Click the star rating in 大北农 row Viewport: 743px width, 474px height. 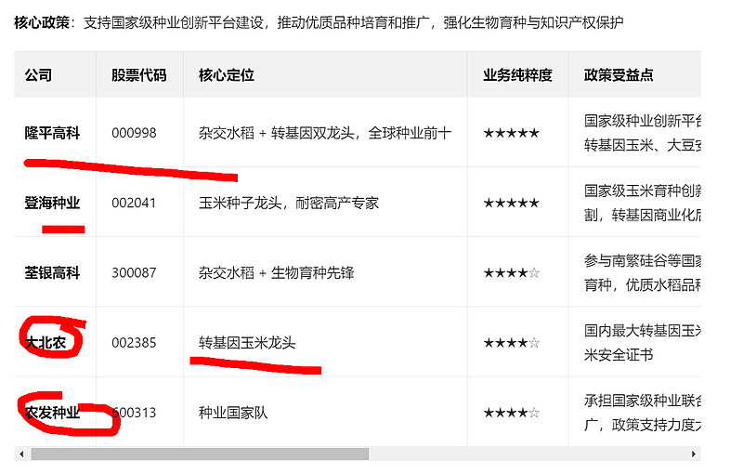tap(512, 343)
